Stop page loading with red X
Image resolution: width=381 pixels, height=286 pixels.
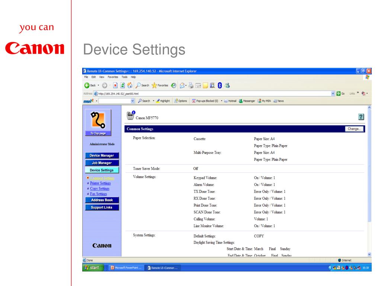tap(115, 85)
